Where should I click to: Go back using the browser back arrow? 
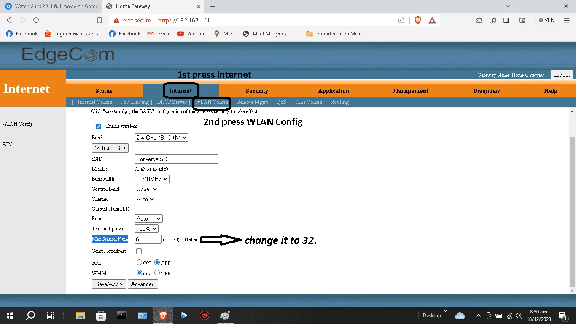(x=9, y=20)
